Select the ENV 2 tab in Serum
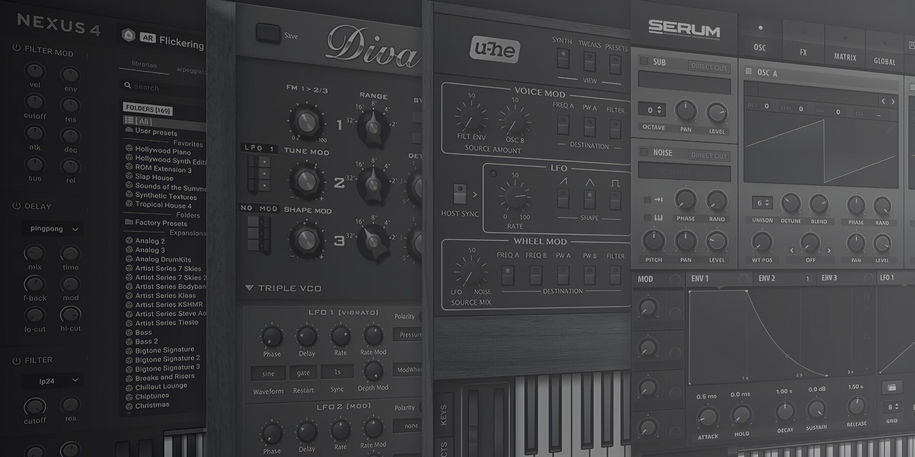This screenshot has width=915, height=457. click(x=784, y=278)
